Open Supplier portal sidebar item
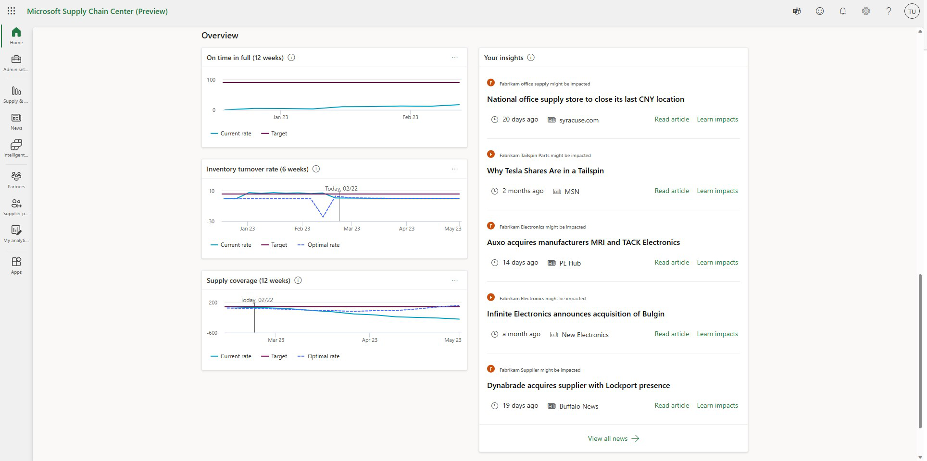This screenshot has height=461, width=927. click(16, 207)
